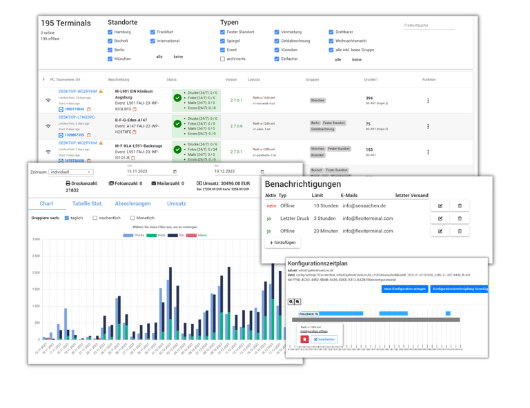Uncheck the täglich grouping checkbox
Screen dimensions: 530x408
point(66,218)
